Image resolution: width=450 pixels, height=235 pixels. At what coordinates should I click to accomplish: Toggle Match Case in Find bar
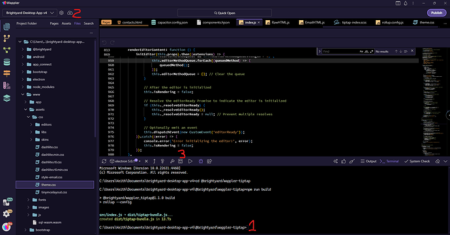tap(361, 51)
